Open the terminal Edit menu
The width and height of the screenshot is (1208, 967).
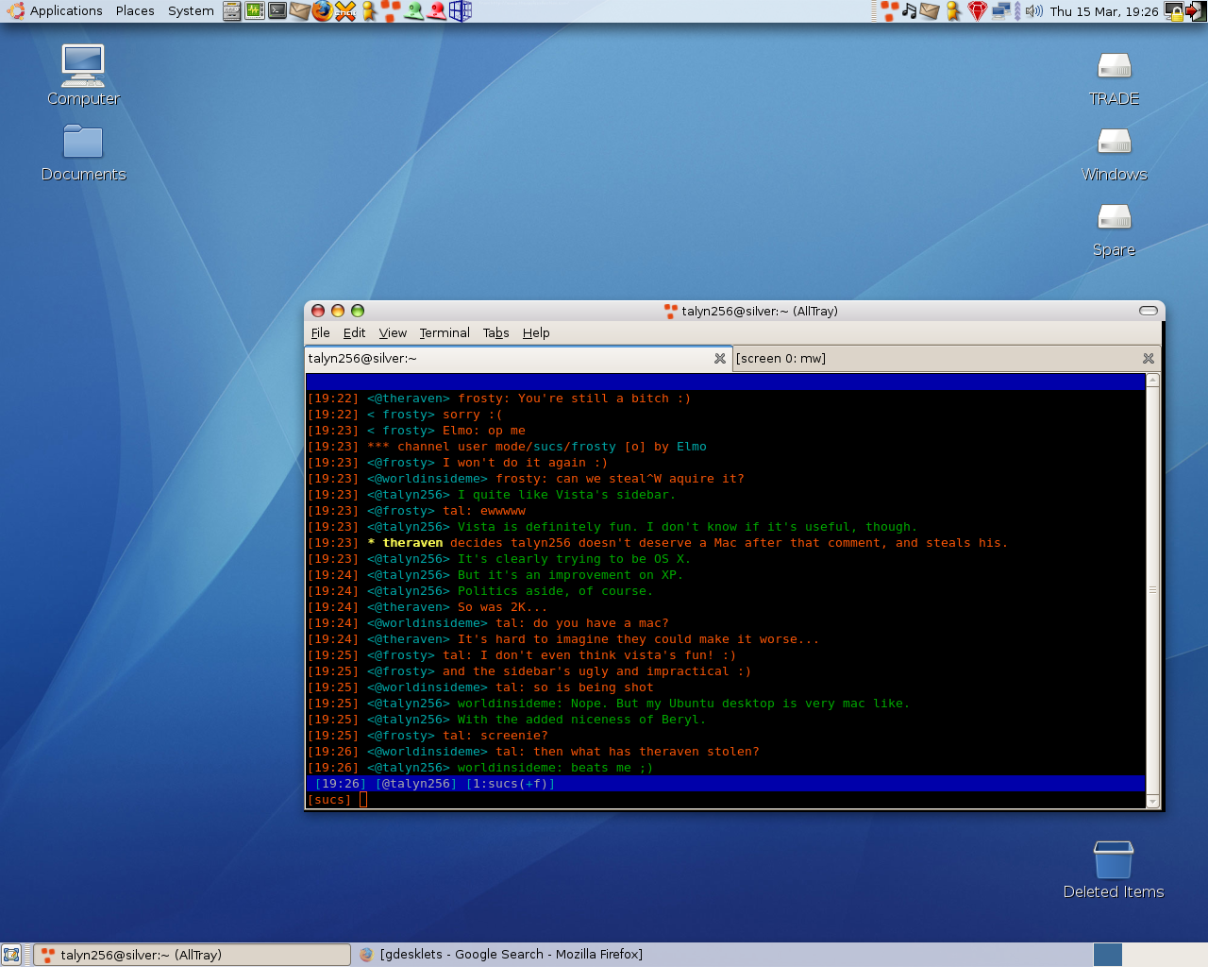pos(354,333)
